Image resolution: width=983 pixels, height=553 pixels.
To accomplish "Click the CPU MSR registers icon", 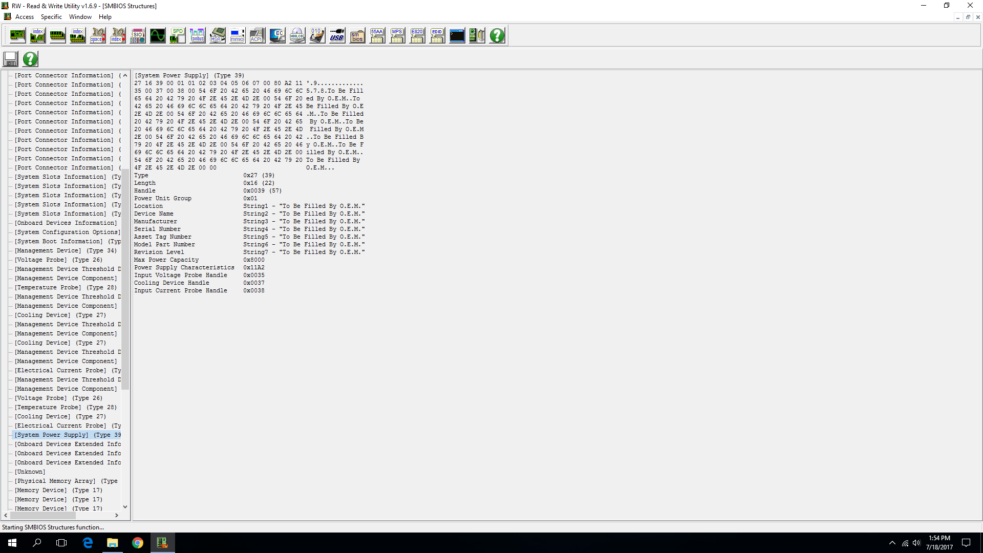I will (217, 35).
